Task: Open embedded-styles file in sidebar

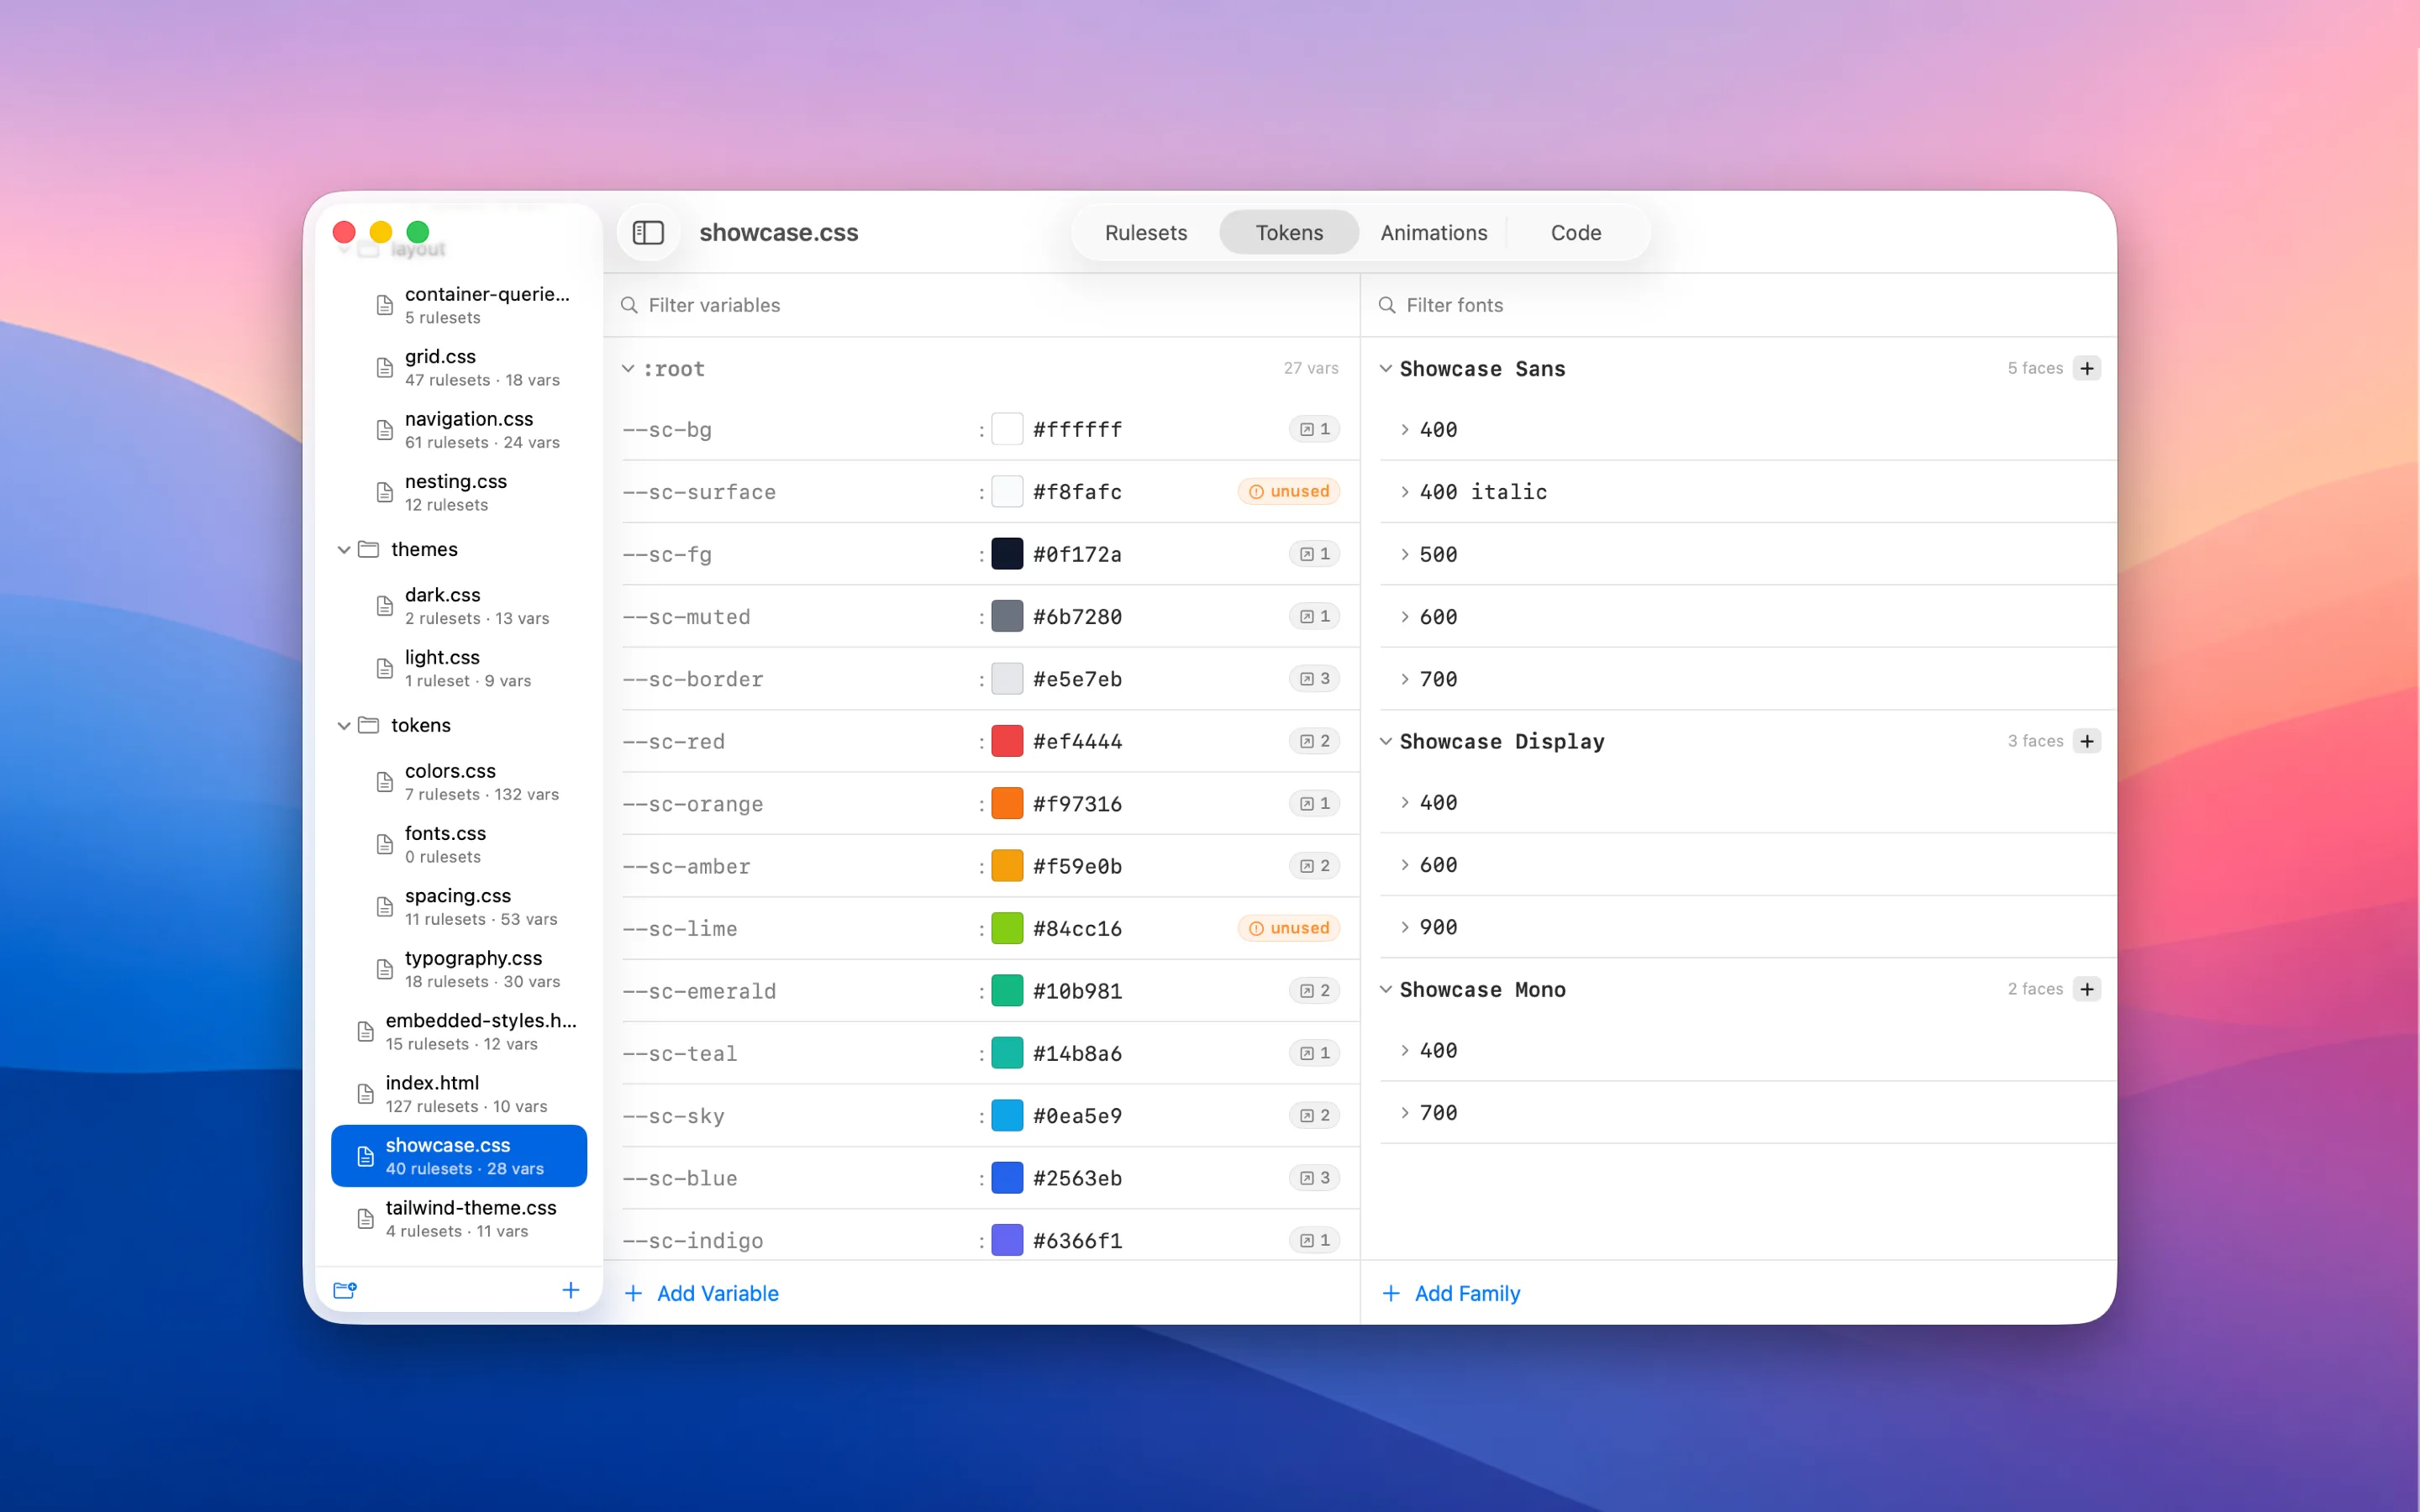Action: point(459,1031)
